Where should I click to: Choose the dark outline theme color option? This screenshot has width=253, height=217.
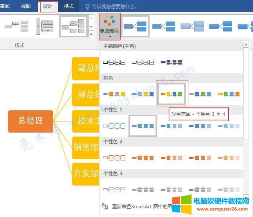(x=114, y=62)
